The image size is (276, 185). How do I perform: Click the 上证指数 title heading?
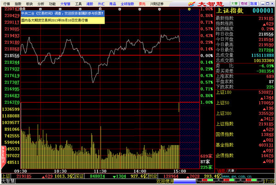click(230, 11)
